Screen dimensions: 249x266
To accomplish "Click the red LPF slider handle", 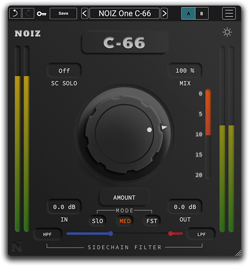I will click(x=170, y=233).
